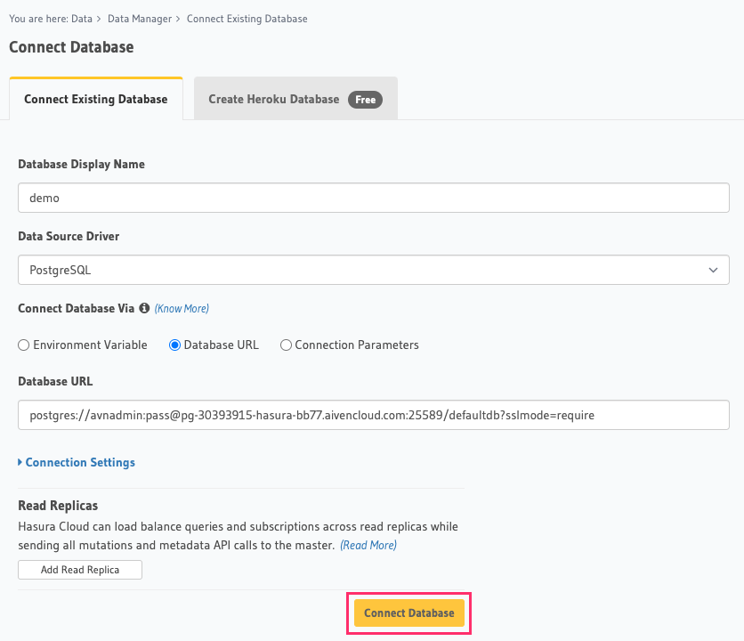The image size is (744, 641).
Task: Click the Connect Database button
Action: [x=408, y=613]
